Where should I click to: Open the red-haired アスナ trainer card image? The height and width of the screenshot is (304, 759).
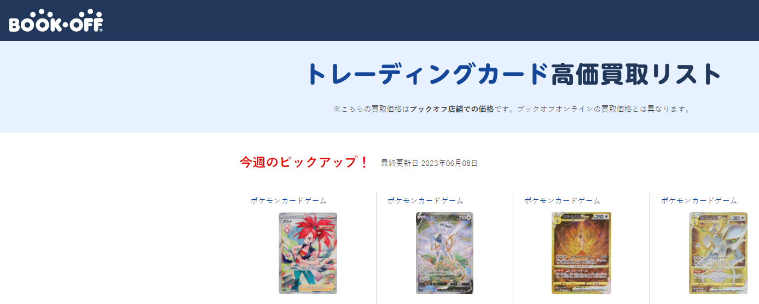click(x=308, y=253)
